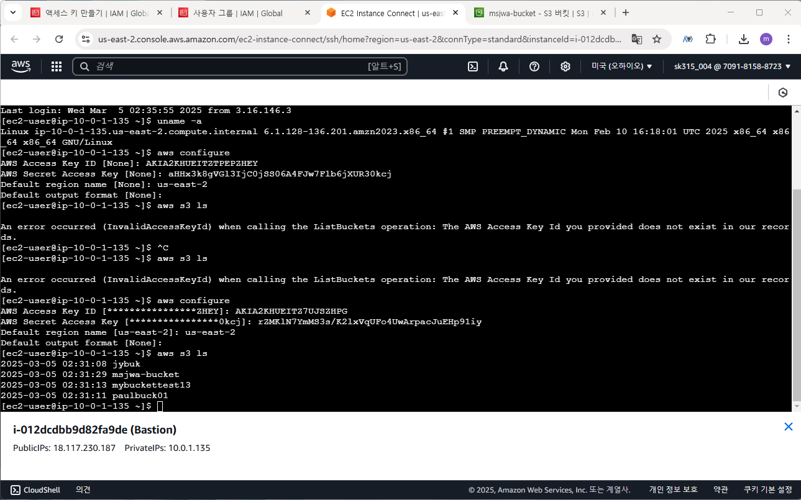This screenshot has height=500, width=801.
Task: Open the tab search dropdown arrow
Action: coord(12,12)
